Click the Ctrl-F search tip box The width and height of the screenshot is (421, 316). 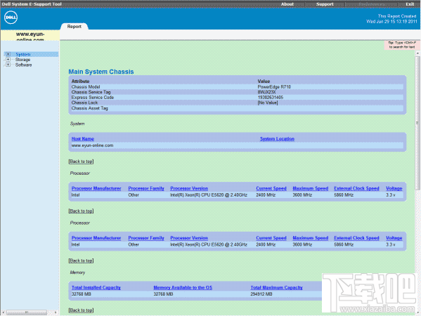pos(402,45)
